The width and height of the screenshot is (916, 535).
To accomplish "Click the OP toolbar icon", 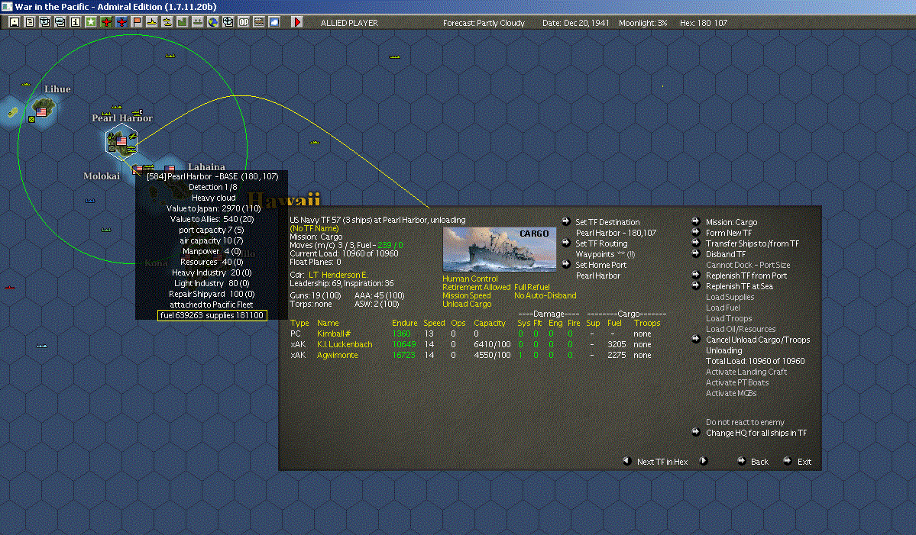I will point(244,22).
